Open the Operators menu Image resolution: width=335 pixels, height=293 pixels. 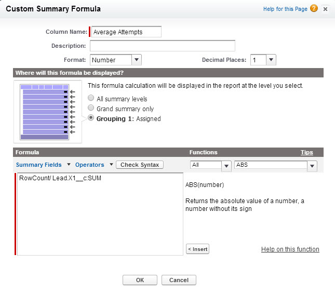[x=94, y=165]
